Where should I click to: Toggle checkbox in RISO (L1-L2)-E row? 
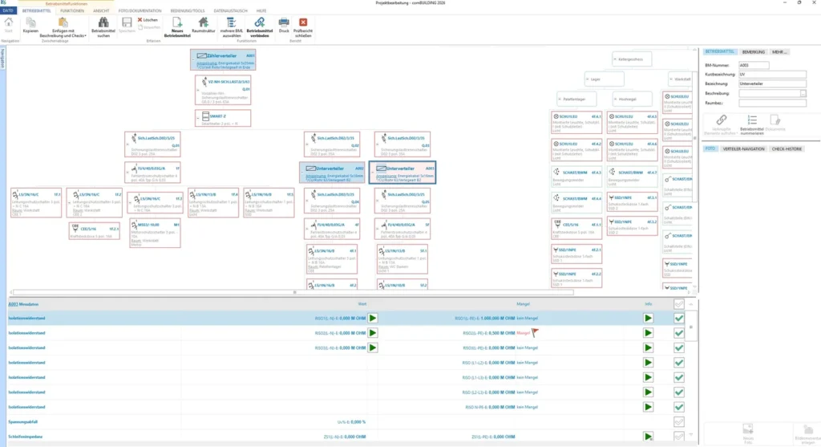[x=679, y=363]
